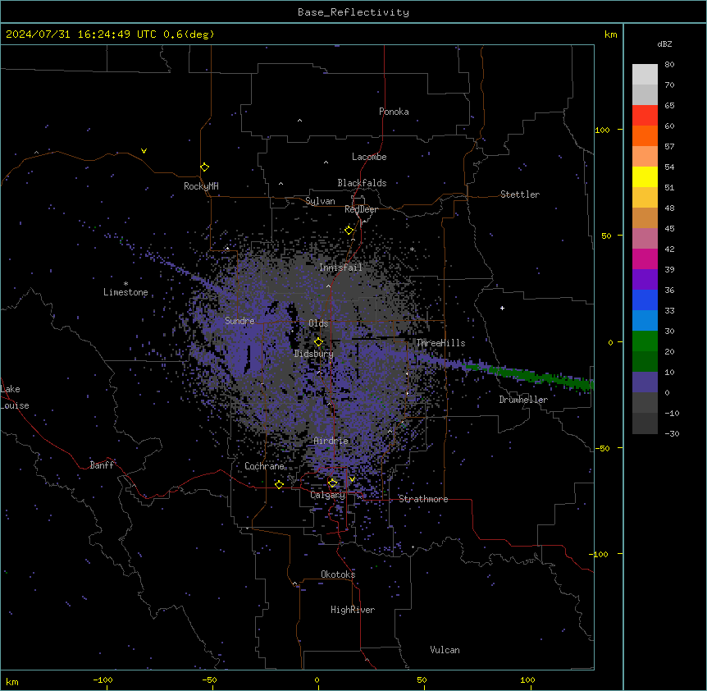The width and height of the screenshot is (707, 691).
Task: Click the yellow V marker northwest of RockyMH
Action: click(144, 151)
